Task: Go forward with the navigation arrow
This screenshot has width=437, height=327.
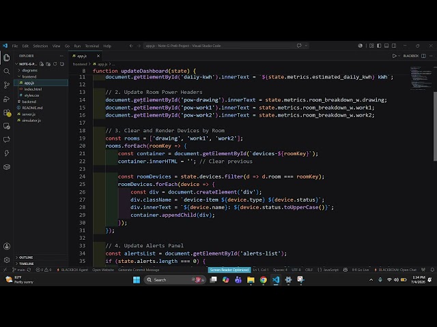Action: [139, 46]
